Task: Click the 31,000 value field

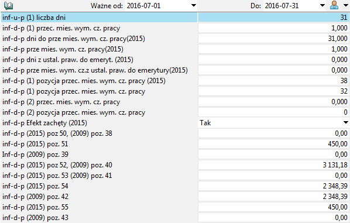Action: (x=273, y=39)
